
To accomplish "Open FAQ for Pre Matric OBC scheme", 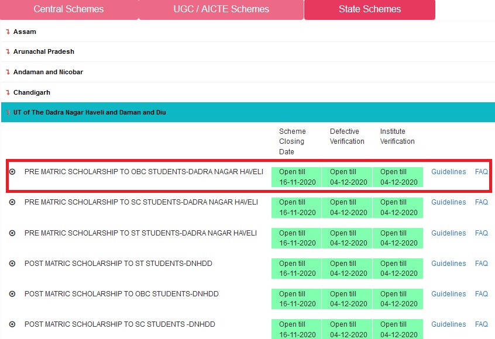I will tap(481, 172).
